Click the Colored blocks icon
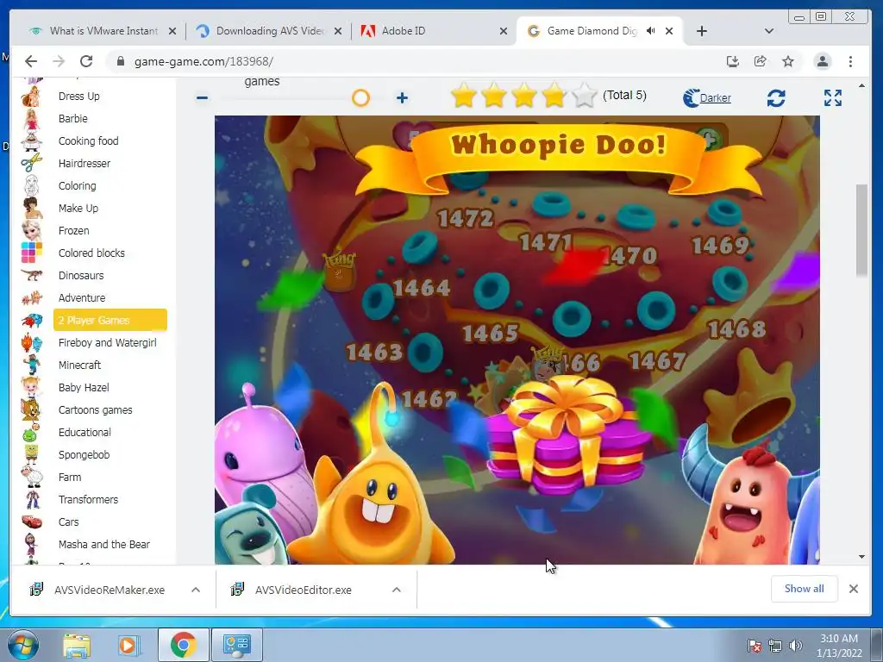The width and height of the screenshot is (883, 662). (x=31, y=253)
